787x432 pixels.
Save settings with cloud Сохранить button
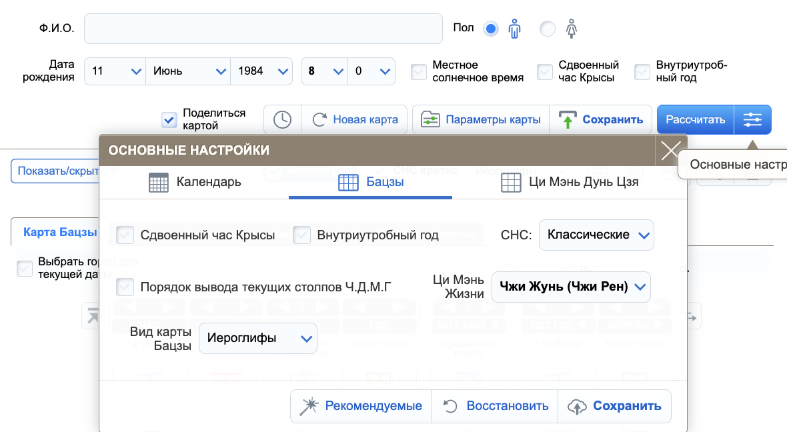[x=614, y=406]
